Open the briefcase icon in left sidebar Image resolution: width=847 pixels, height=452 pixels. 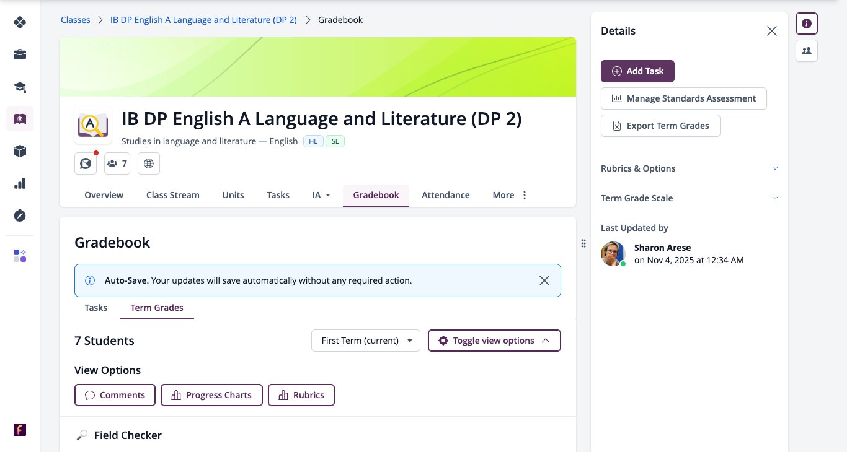[x=20, y=54]
